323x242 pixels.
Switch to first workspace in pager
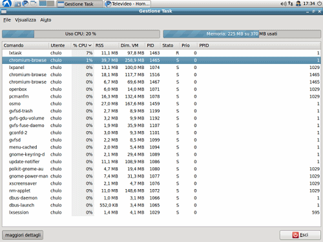[43, 3]
